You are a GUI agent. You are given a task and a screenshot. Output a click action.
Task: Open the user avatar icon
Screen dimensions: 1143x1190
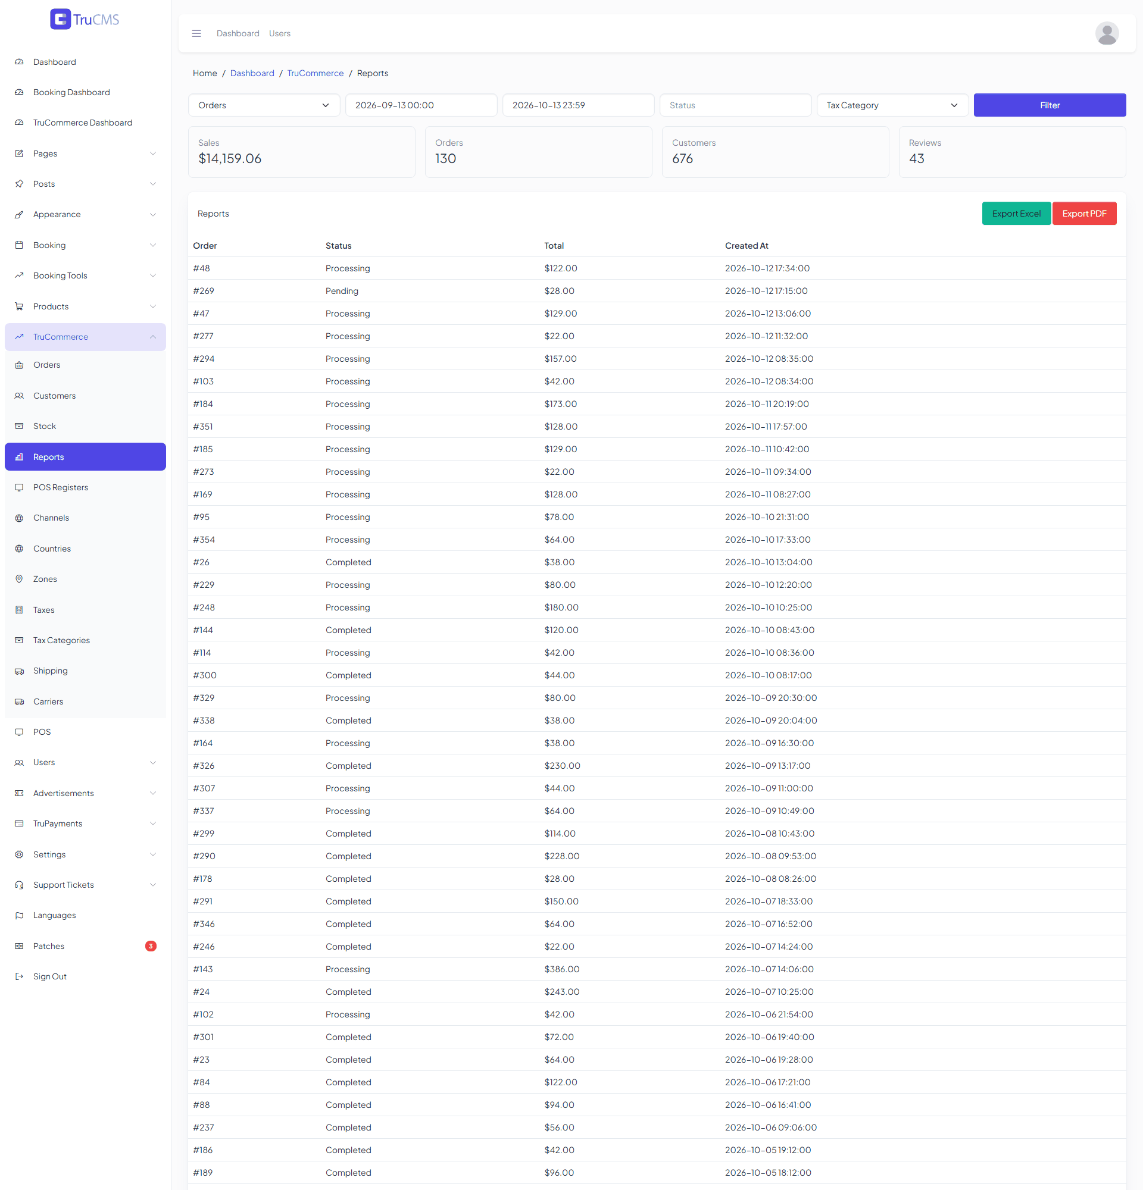[1107, 33]
